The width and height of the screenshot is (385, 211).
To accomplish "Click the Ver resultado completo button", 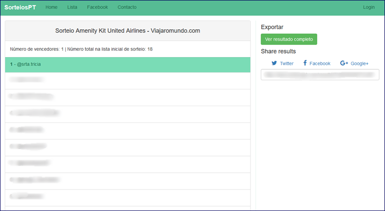I will [289, 39].
